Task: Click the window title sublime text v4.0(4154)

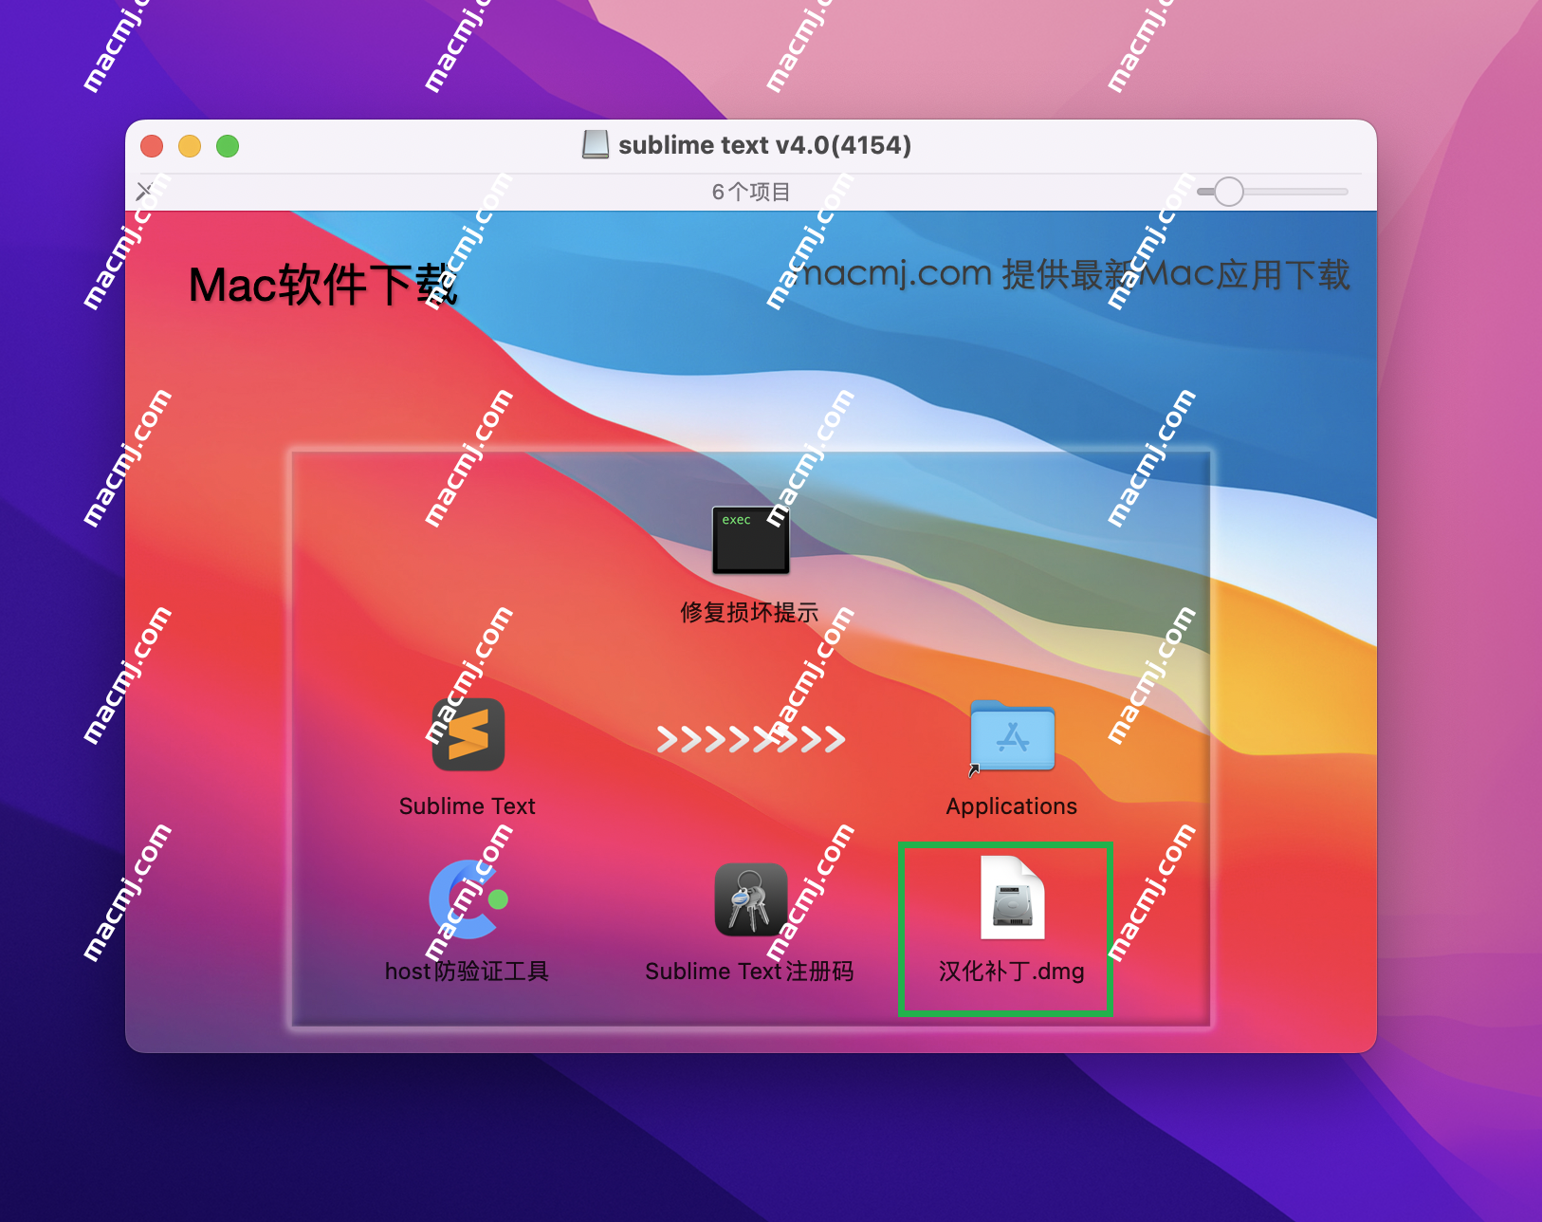Action: coord(765,145)
